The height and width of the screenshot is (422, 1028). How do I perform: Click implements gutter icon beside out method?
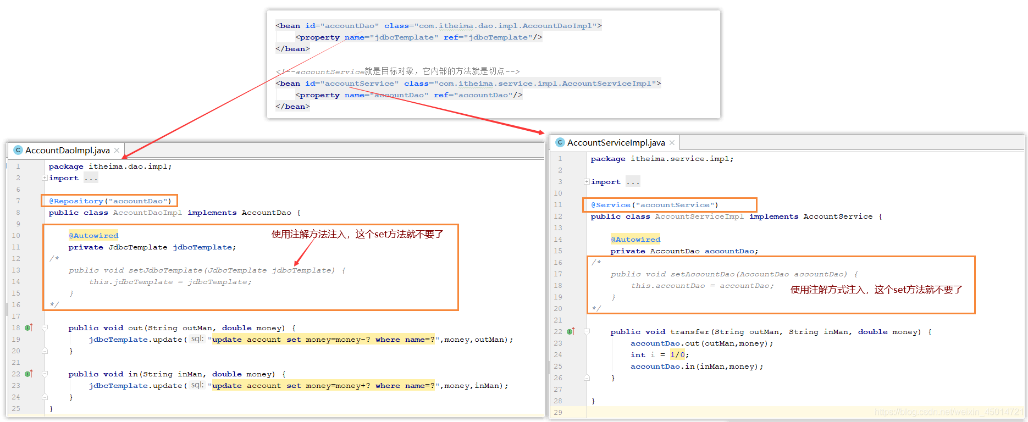[x=29, y=327]
